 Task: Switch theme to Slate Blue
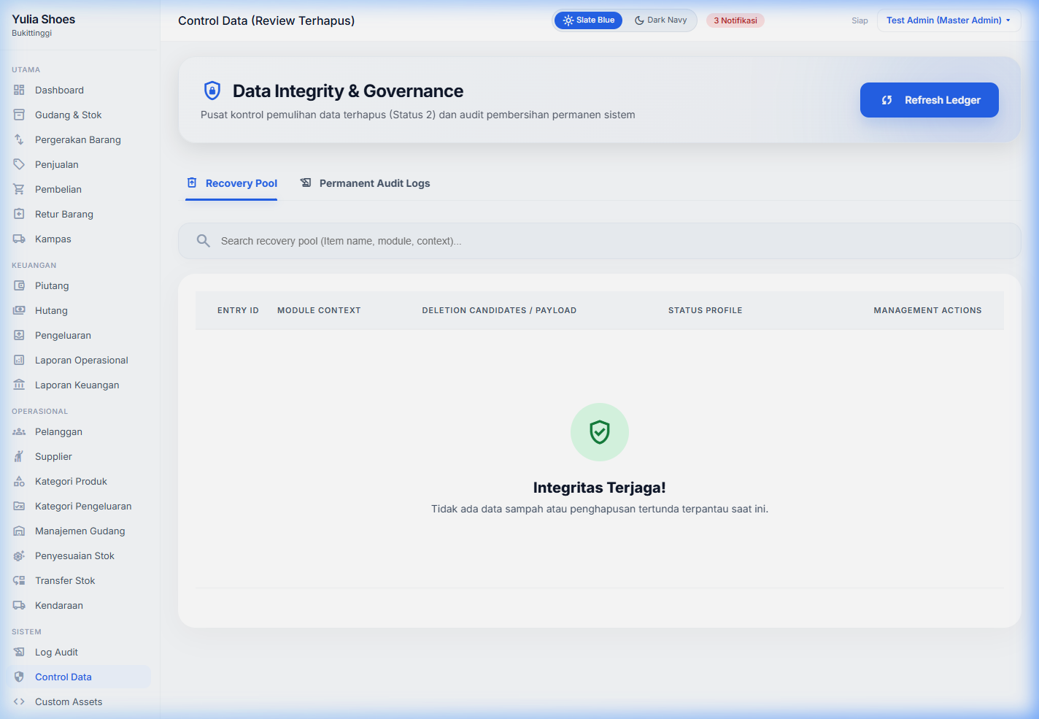[x=589, y=20]
